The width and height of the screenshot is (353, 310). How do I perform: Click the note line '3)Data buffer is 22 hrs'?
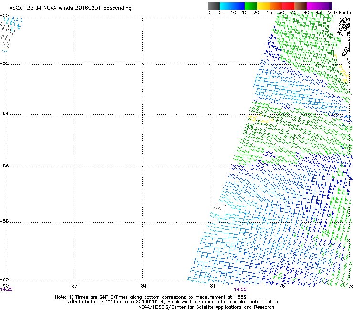(x=173, y=302)
